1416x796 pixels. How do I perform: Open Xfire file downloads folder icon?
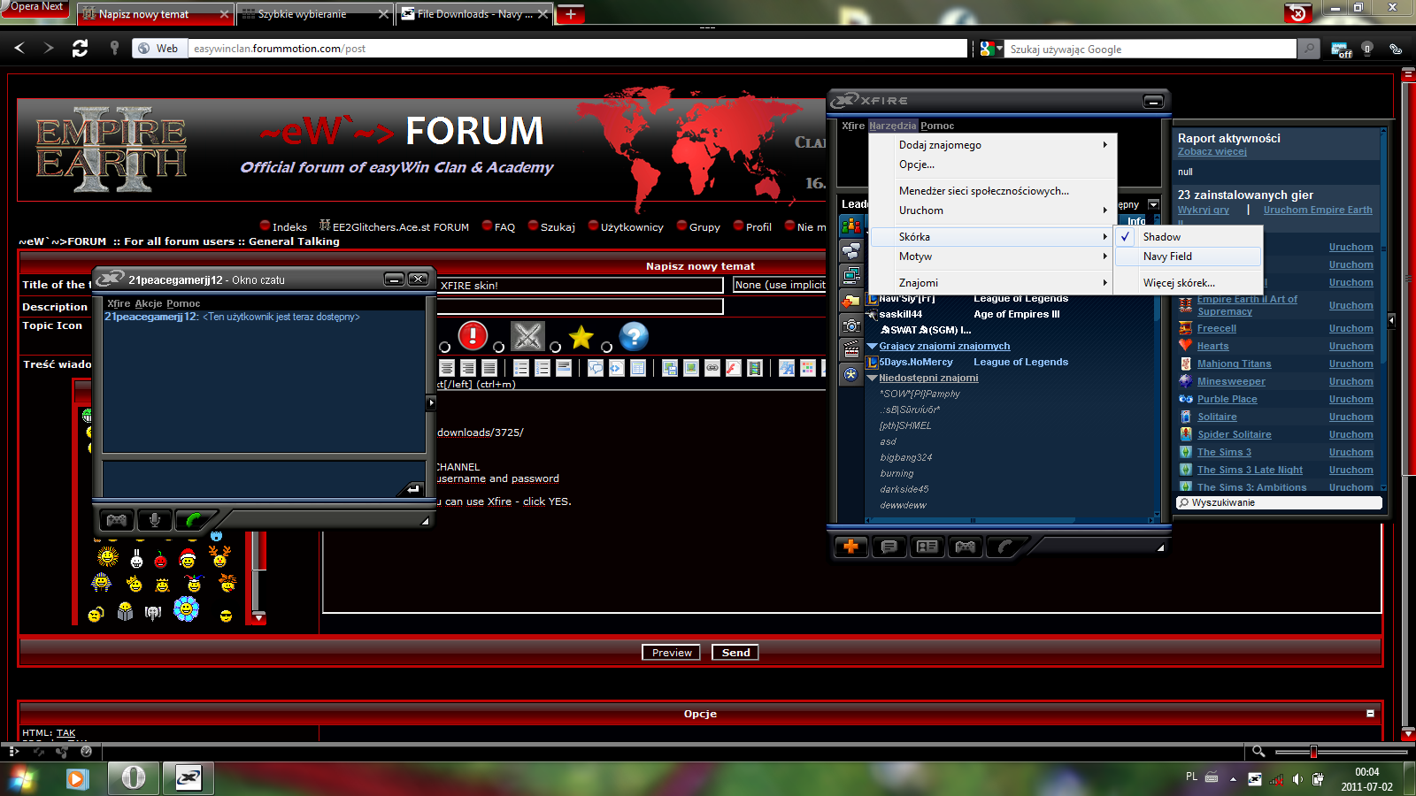tap(851, 301)
